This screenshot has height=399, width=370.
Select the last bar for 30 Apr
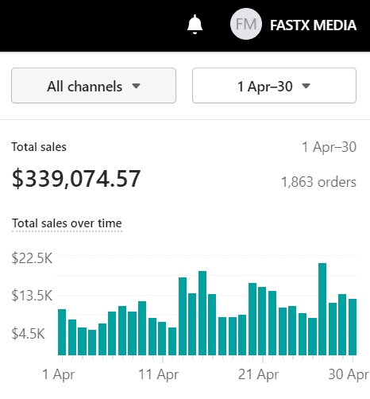(353, 327)
